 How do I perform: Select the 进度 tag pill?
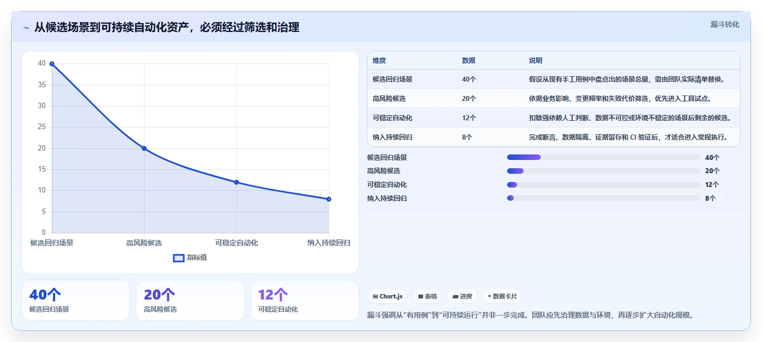(462, 296)
